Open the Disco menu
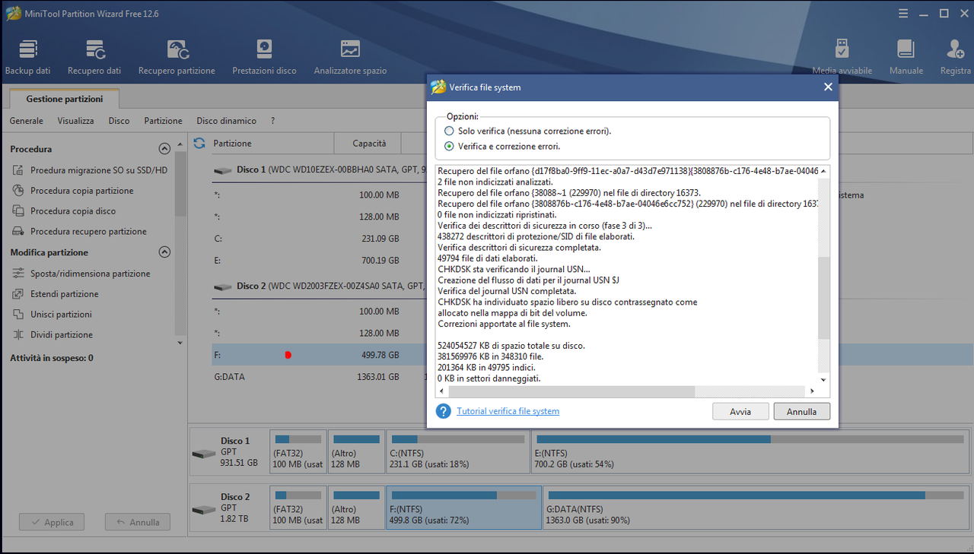 [x=119, y=121]
